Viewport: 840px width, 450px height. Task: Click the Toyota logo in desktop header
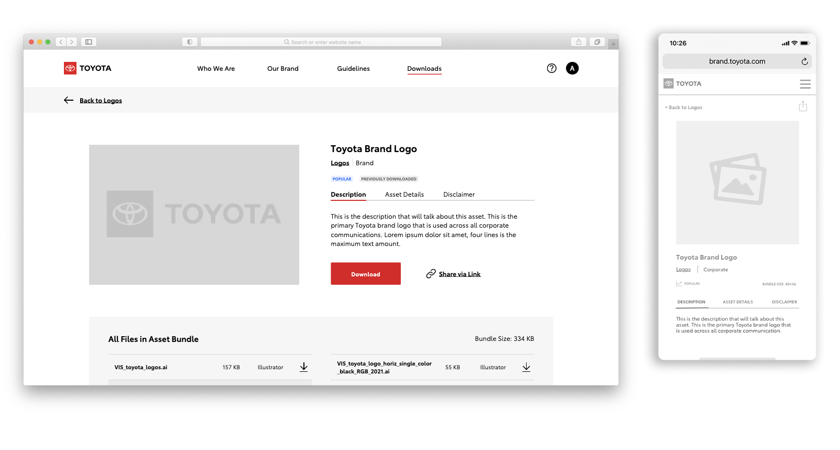88,68
